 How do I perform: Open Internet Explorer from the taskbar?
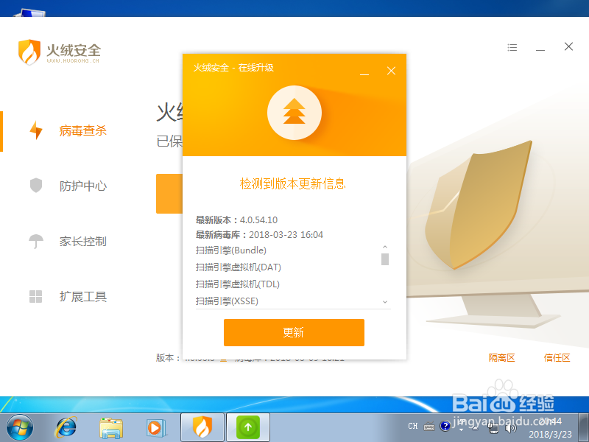click(66, 427)
